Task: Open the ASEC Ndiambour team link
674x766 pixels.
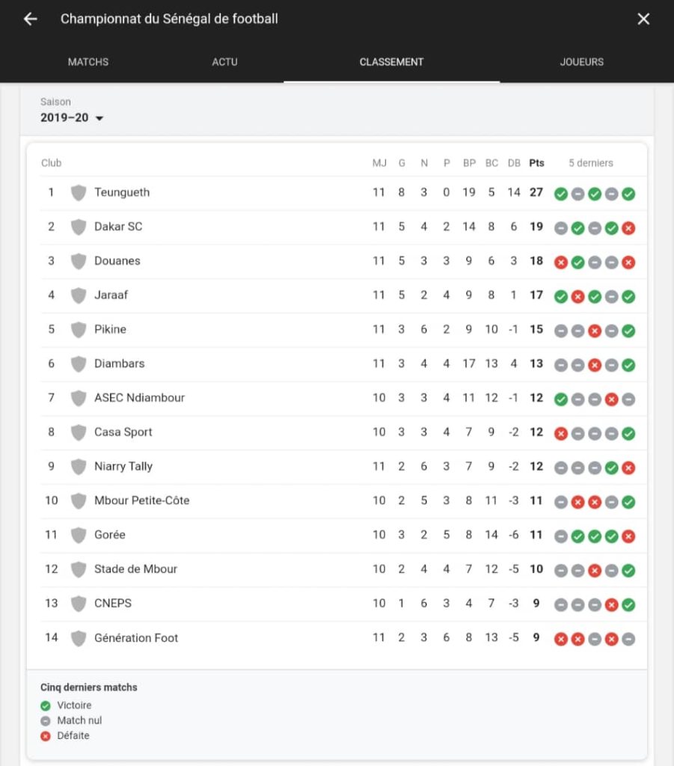Action: pyautogui.click(x=139, y=398)
